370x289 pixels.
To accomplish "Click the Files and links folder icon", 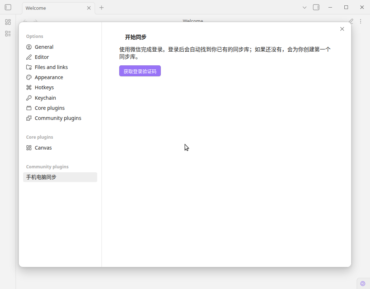I will point(29,67).
